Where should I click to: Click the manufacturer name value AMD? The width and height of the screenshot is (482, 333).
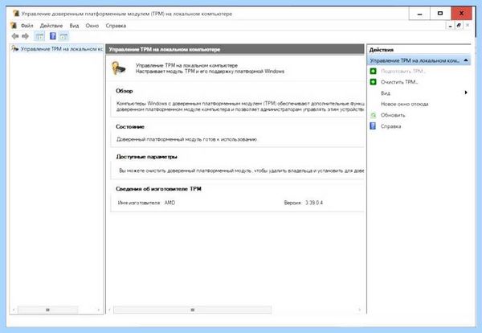coord(170,203)
